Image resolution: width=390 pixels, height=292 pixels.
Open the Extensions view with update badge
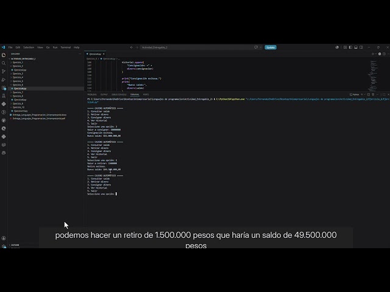pyautogui.click(x=4, y=88)
